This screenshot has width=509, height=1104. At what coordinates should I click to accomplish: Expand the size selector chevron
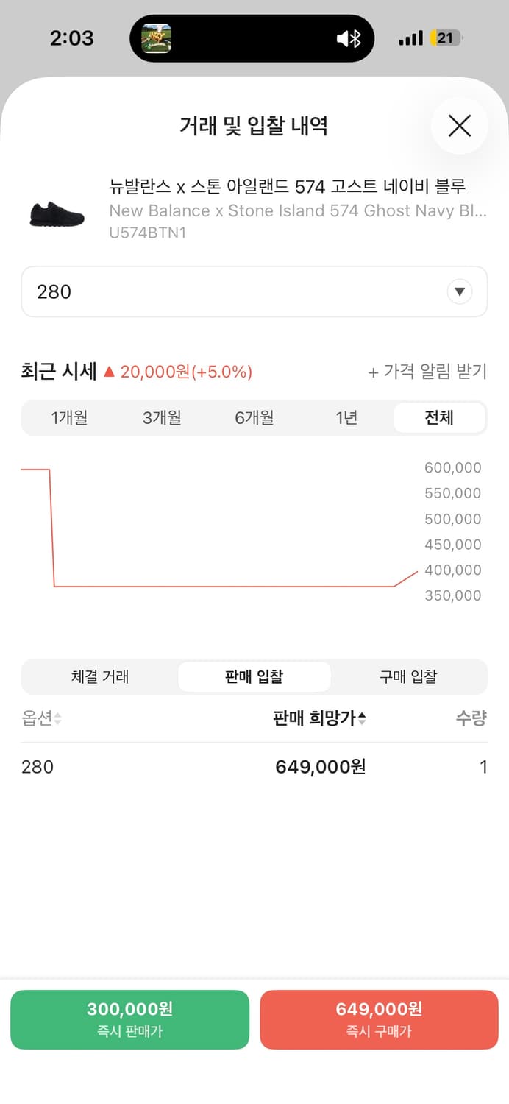pyautogui.click(x=460, y=291)
